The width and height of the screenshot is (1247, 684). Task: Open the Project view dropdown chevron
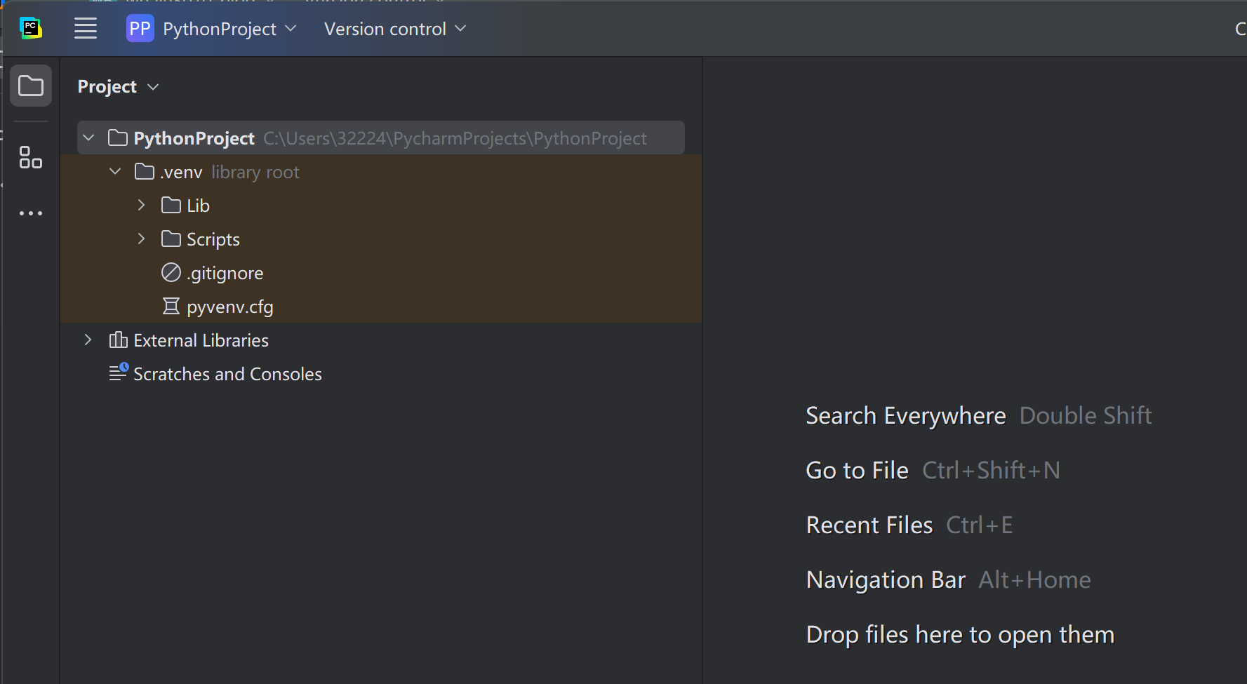click(x=153, y=87)
